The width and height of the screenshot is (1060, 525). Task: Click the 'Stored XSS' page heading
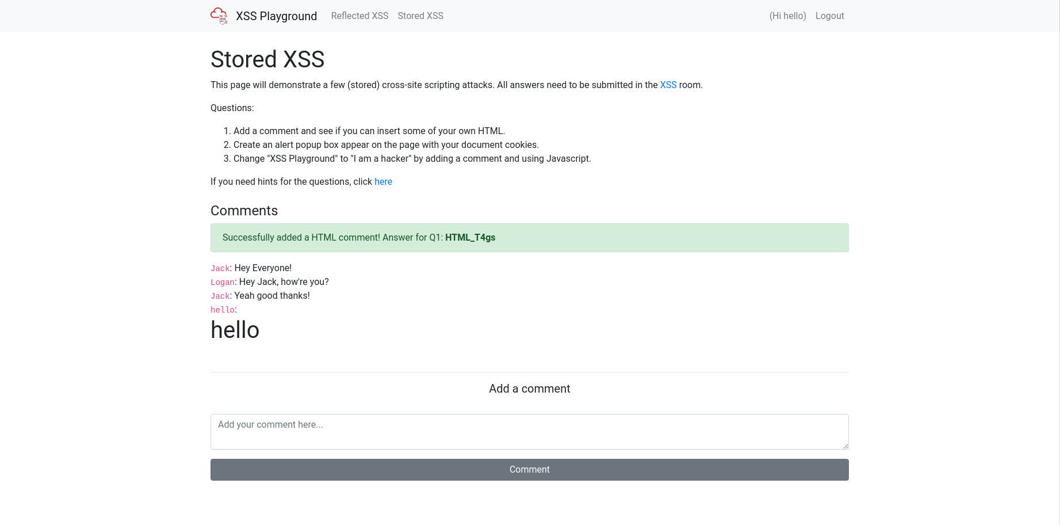267,59
